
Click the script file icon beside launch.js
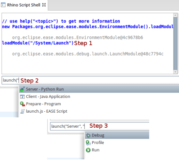pyautogui.click(x=23, y=111)
